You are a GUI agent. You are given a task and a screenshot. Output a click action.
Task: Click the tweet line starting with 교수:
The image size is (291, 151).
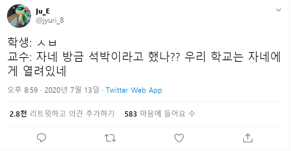click(x=144, y=57)
